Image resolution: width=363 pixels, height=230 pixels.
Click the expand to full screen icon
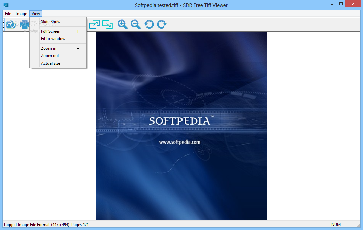[94, 24]
